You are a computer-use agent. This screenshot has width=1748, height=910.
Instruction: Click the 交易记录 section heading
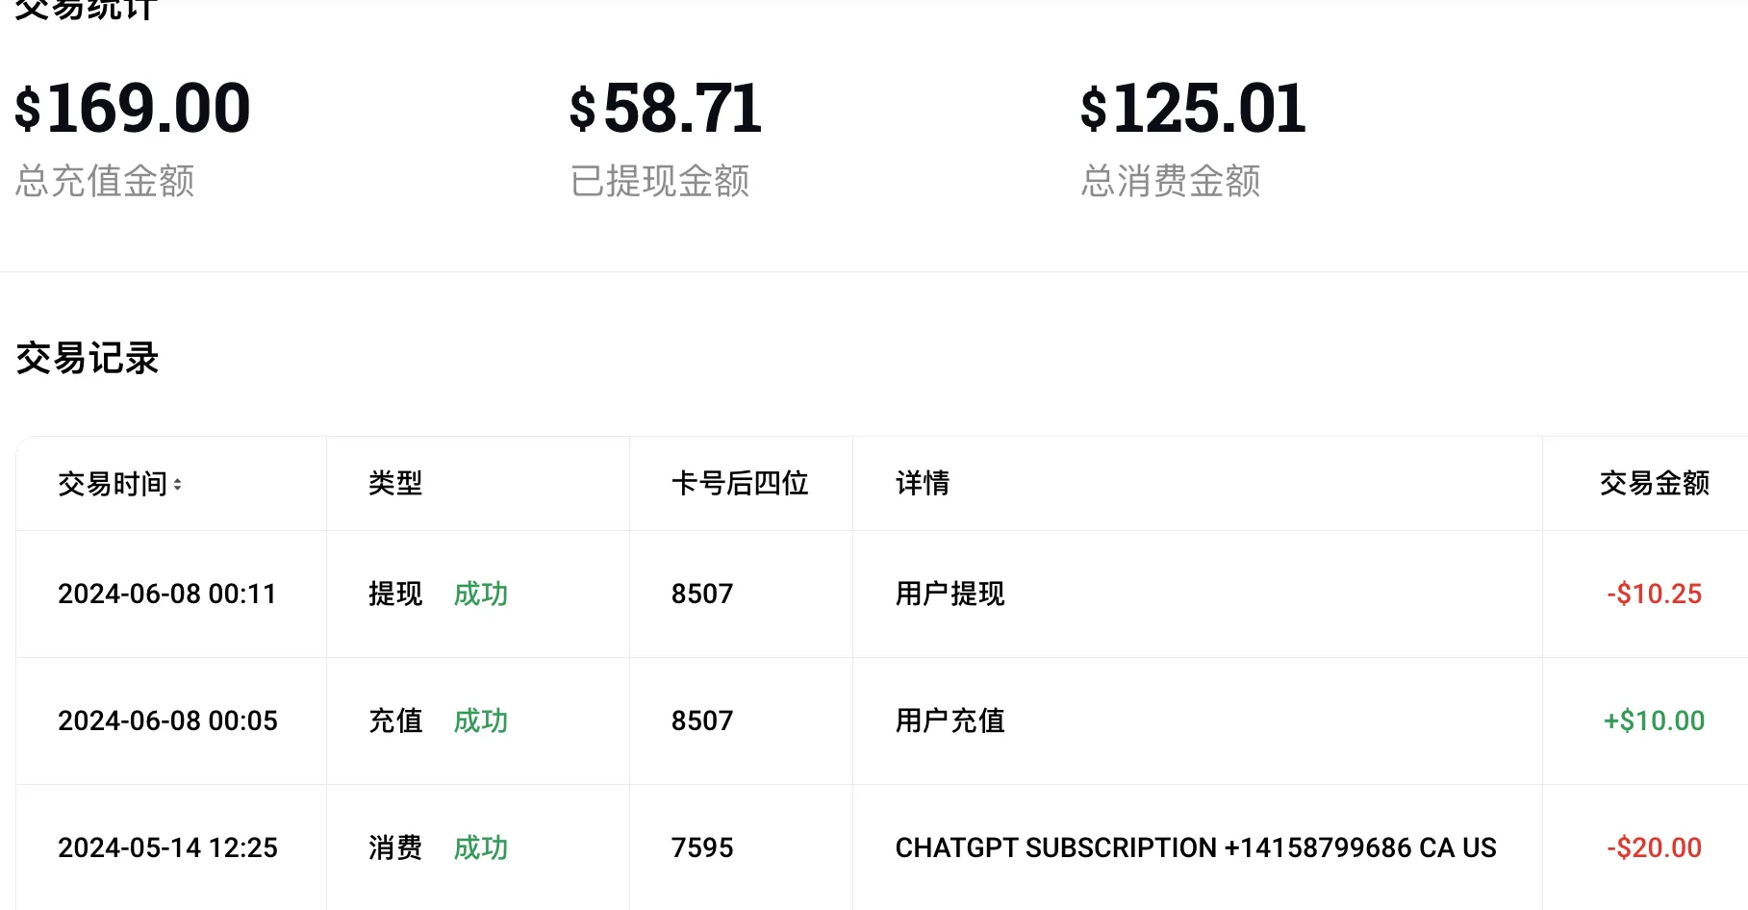click(x=88, y=359)
